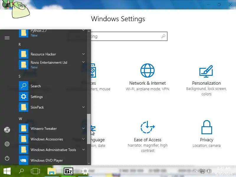
Task: Open Network & Internet settings label
Action: (147, 83)
